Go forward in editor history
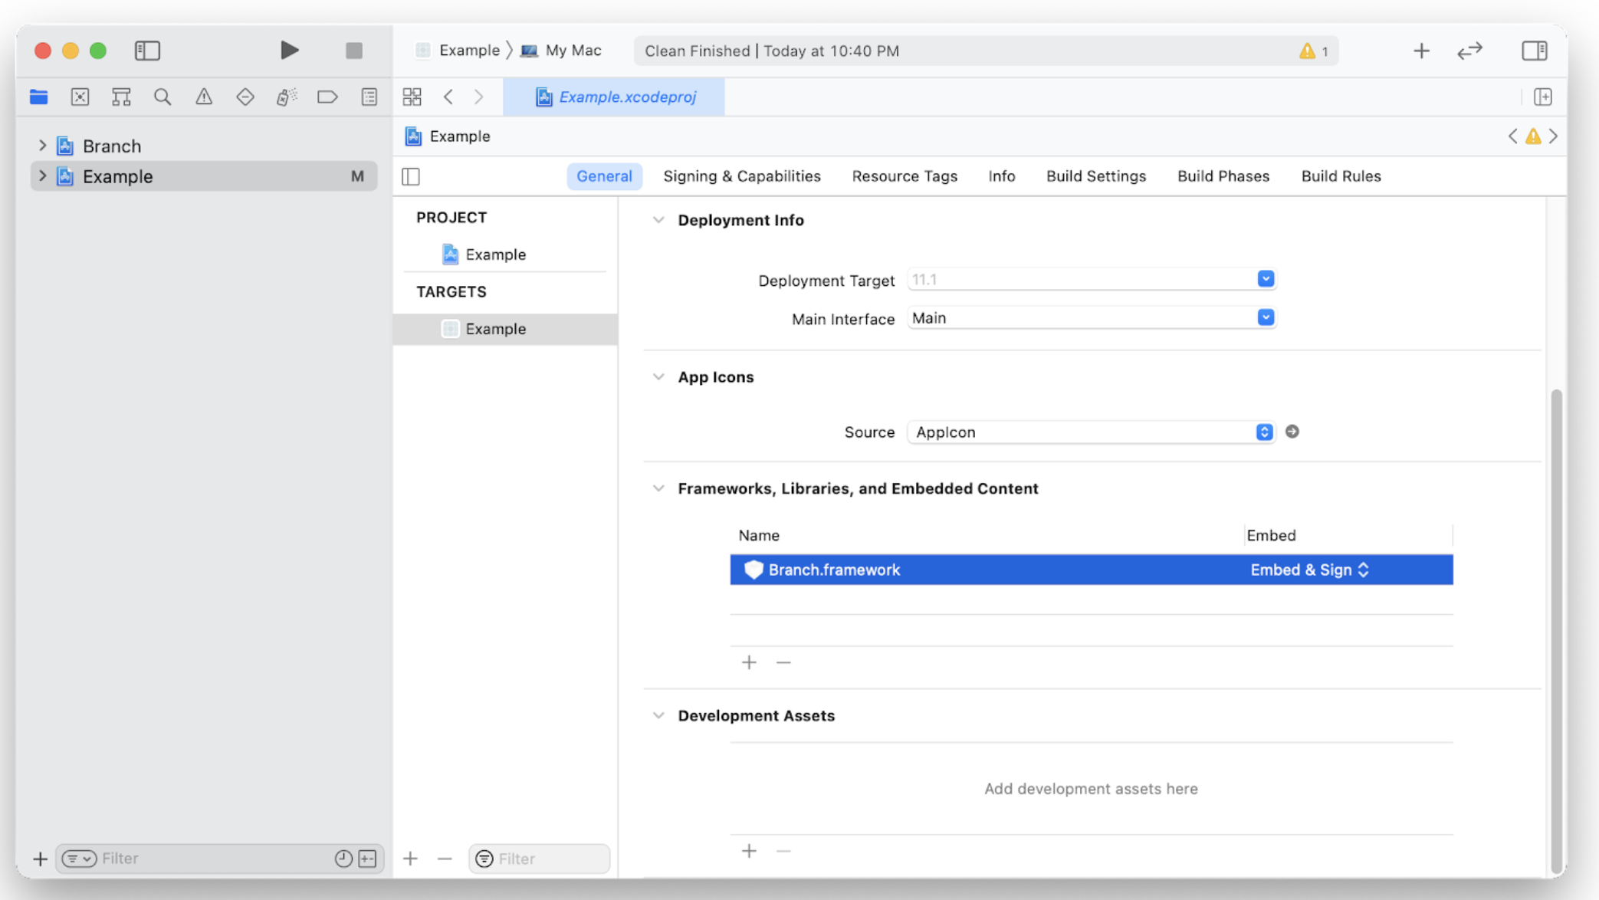Viewport: 1599px width, 900px height. [479, 97]
